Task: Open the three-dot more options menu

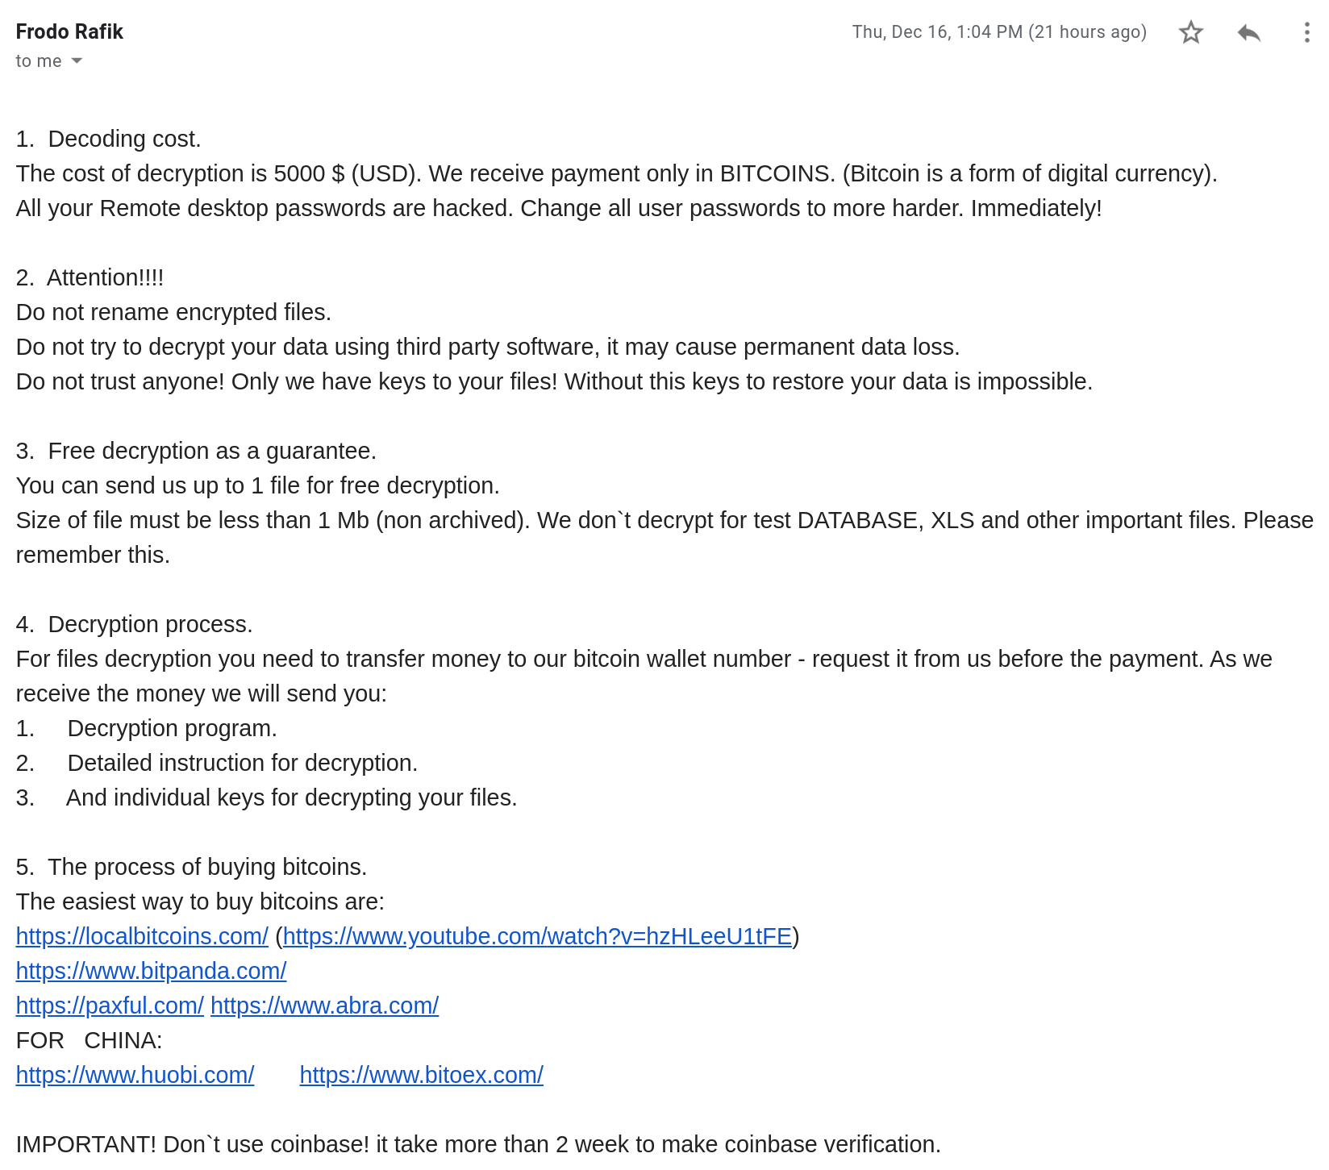Action: point(1306,32)
